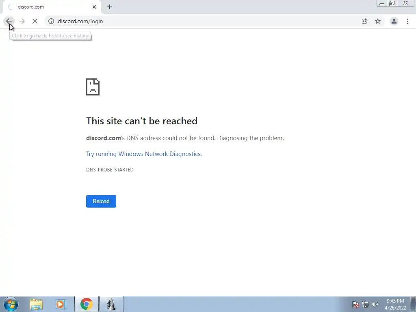Click the forward navigation arrow
416x312 pixels.
pyautogui.click(x=22, y=21)
